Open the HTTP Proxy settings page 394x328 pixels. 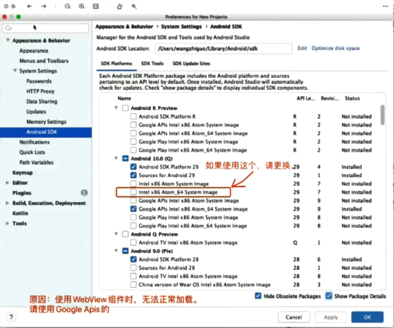coord(41,91)
